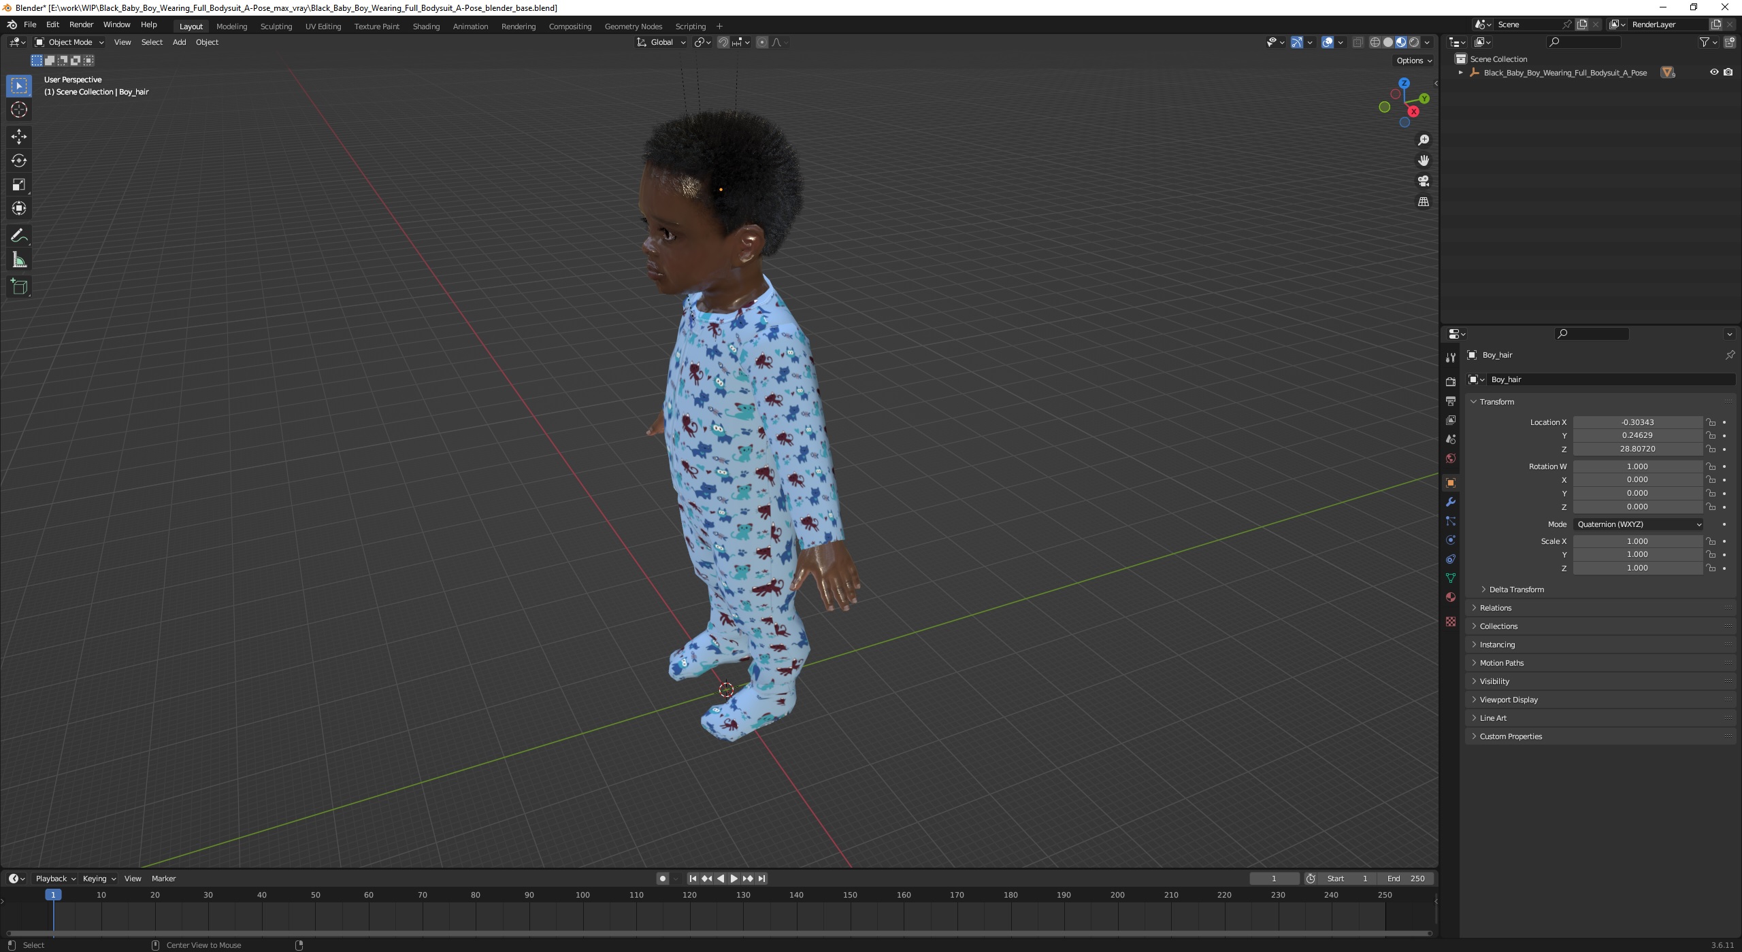Viewport: 1742px width, 952px height.
Task: Click the End frame 250 field
Action: point(1406,879)
